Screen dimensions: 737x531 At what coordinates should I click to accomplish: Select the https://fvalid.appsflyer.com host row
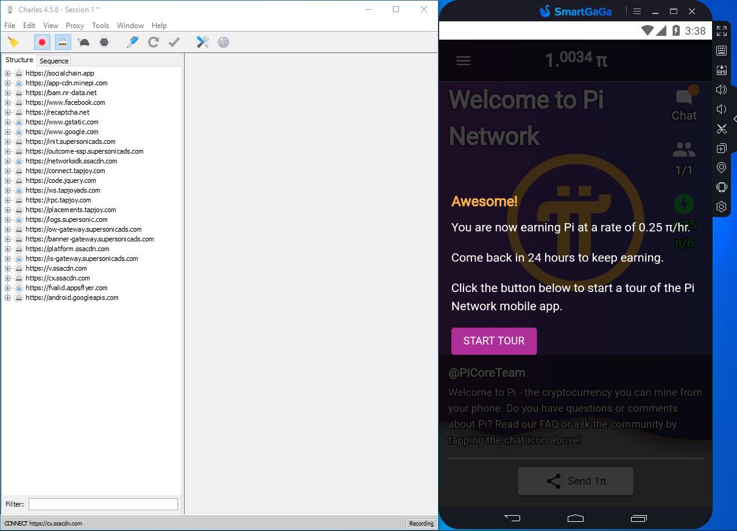(x=66, y=288)
